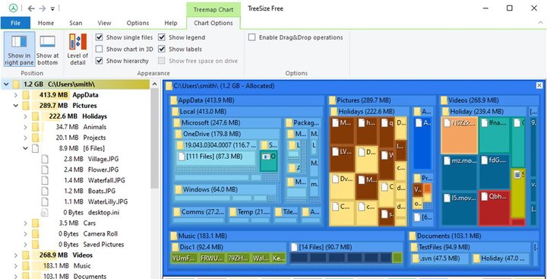
Task: Switch to the Options ribbon tab
Action: point(138,23)
